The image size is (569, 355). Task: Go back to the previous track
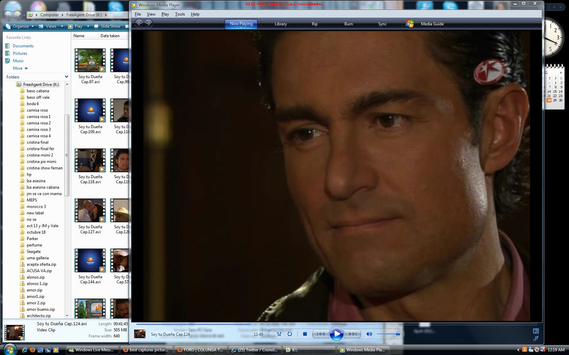point(320,334)
